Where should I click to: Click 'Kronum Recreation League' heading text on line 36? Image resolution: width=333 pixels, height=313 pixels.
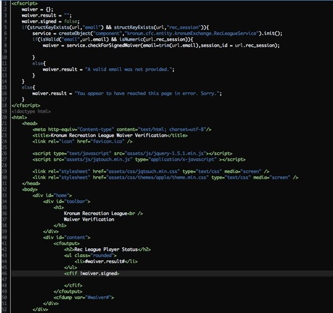(x=95, y=213)
